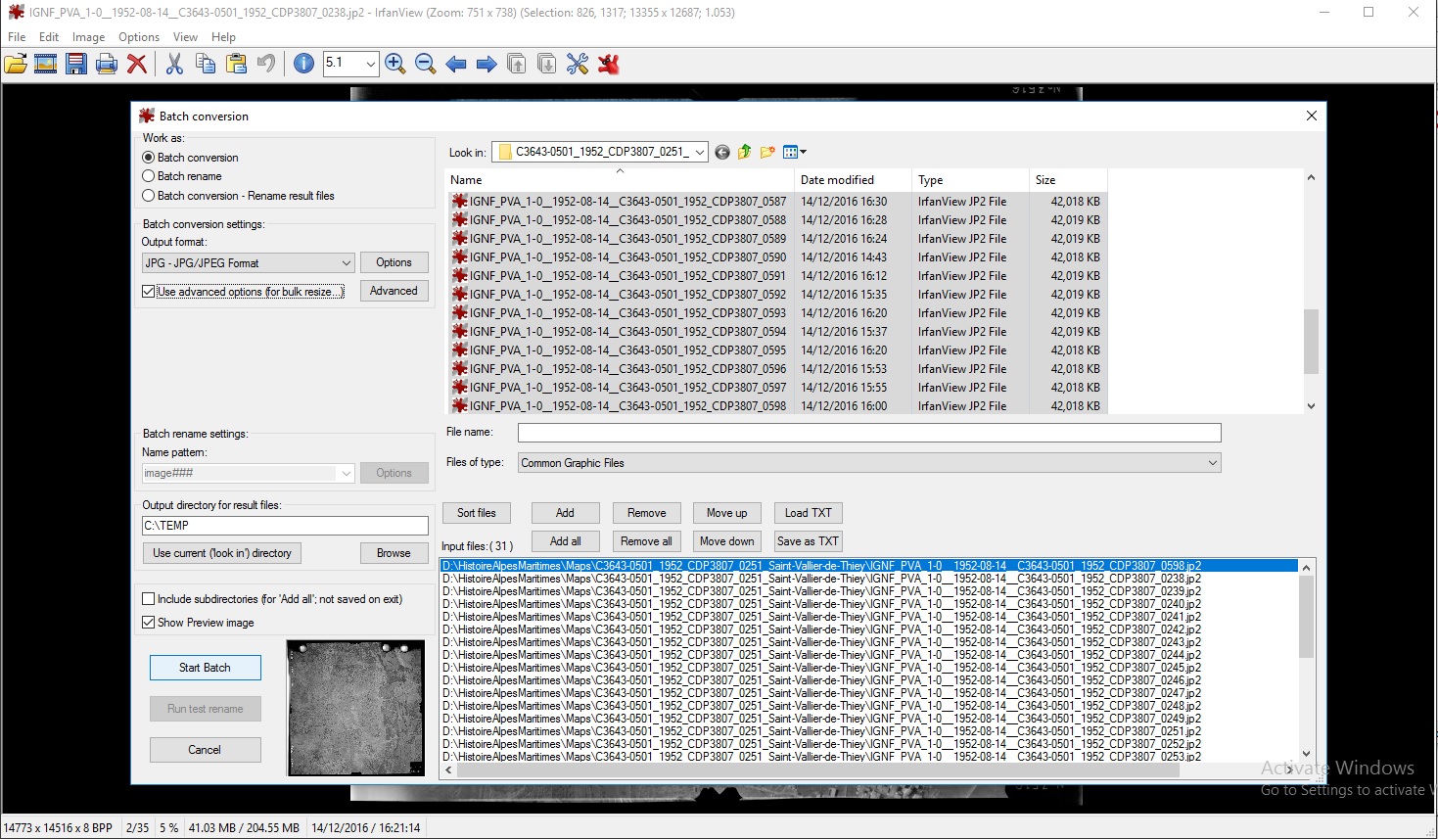
Task: Click the Start Batch button
Action: (206, 668)
